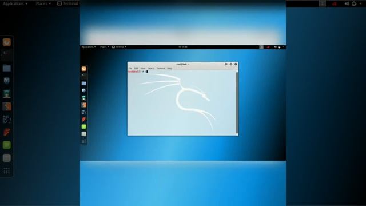
Task: Open View menu in the terminal window
Action: click(x=142, y=68)
